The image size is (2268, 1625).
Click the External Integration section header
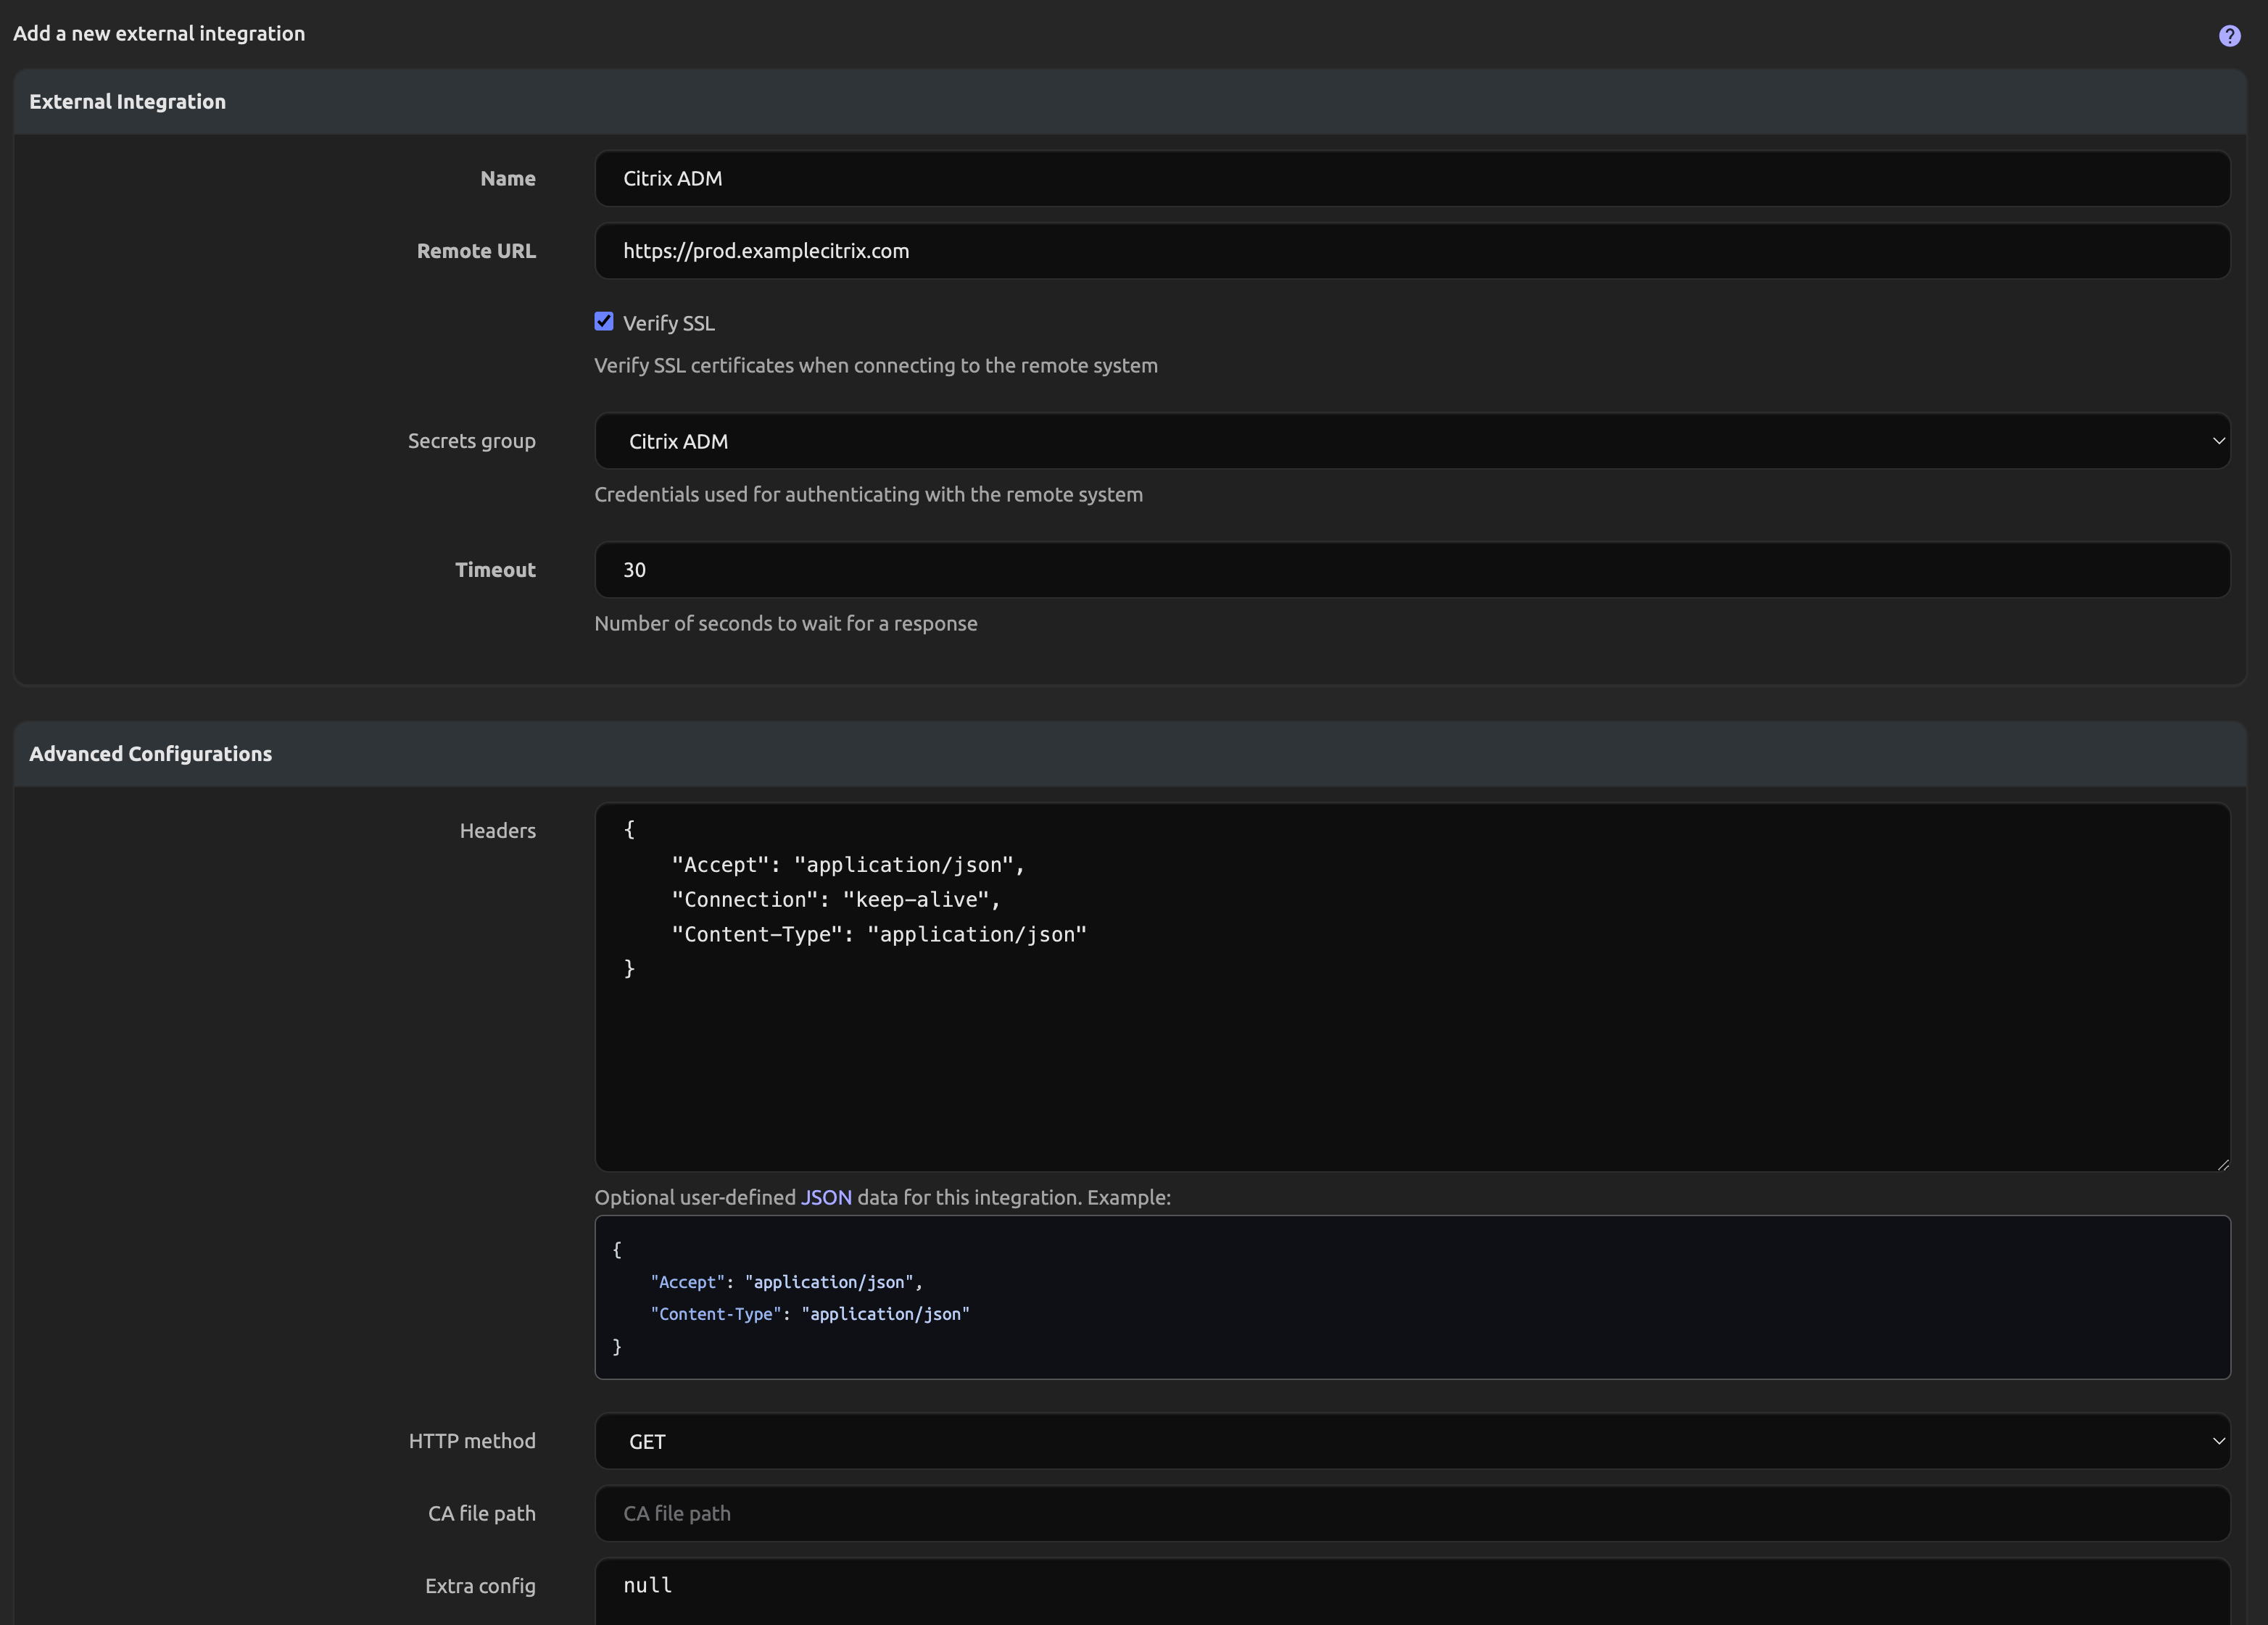(x=127, y=101)
